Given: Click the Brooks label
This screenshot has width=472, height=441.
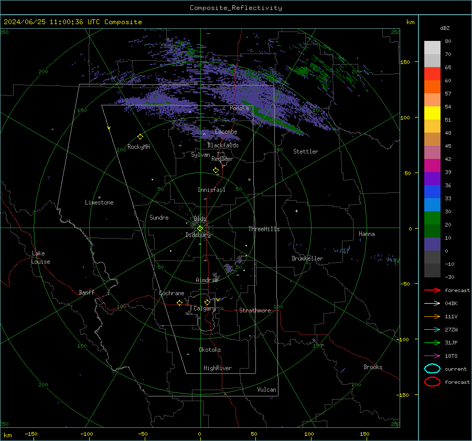Looking at the screenshot, I should [373, 367].
